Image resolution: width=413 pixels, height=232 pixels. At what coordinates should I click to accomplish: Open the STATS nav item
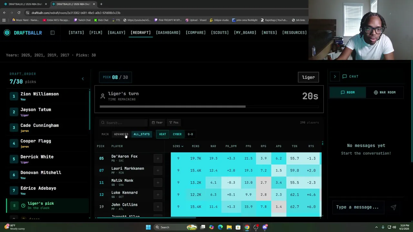(76, 33)
